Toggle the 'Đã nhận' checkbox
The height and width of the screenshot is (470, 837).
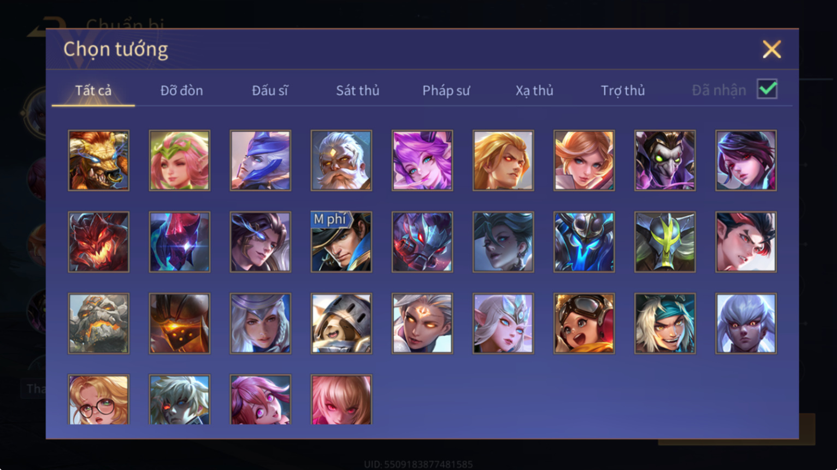tap(767, 89)
